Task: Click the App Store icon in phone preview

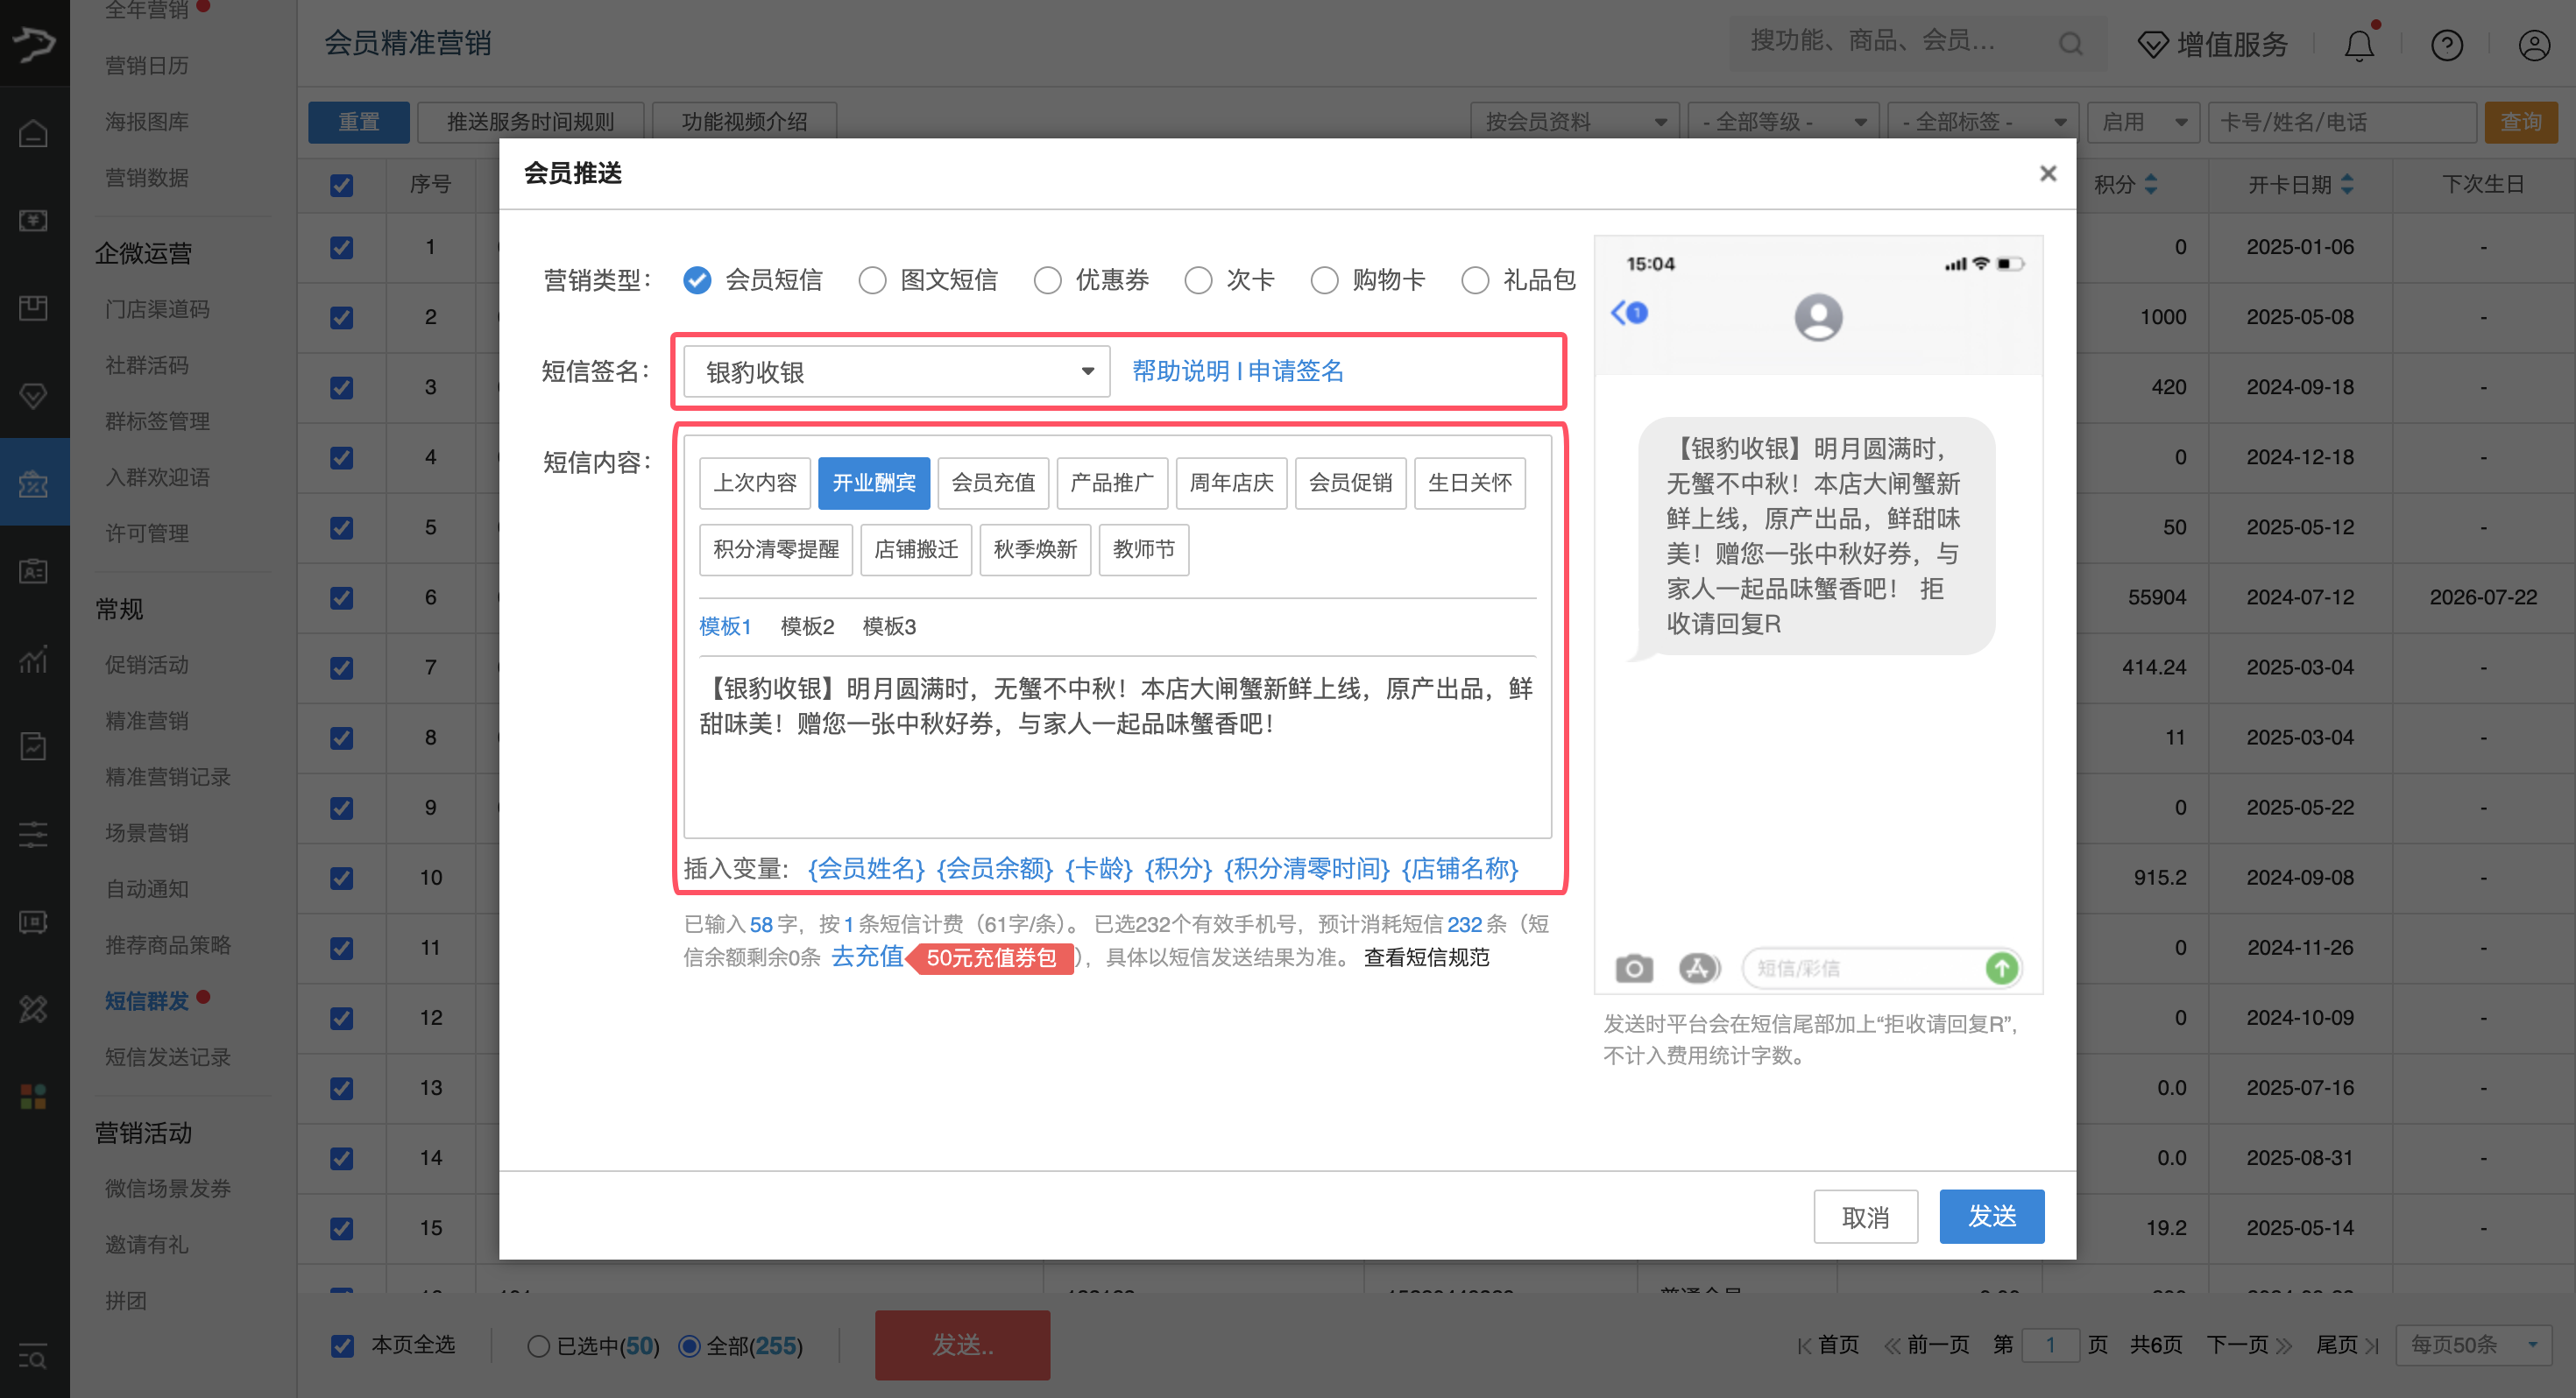Action: [x=1699, y=968]
